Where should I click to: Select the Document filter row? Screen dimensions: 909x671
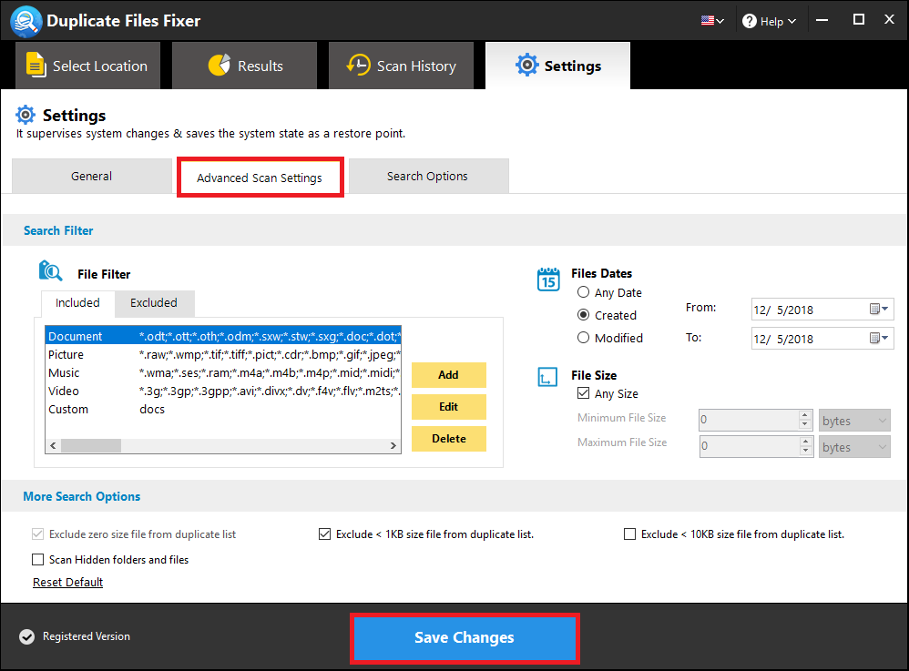pyautogui.click(x=223, y=336)
